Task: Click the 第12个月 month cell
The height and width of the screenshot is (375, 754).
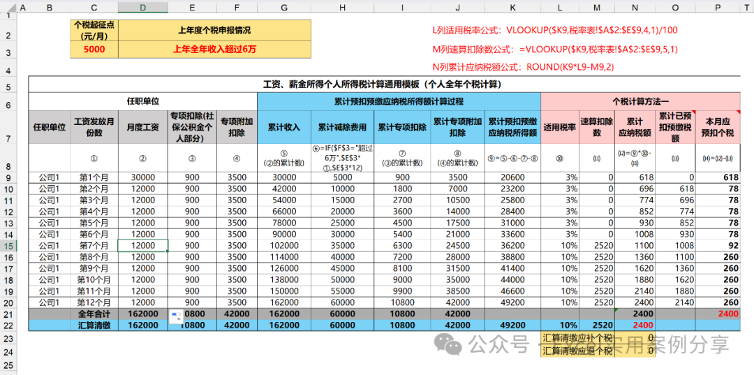Action: coord(94,302)
